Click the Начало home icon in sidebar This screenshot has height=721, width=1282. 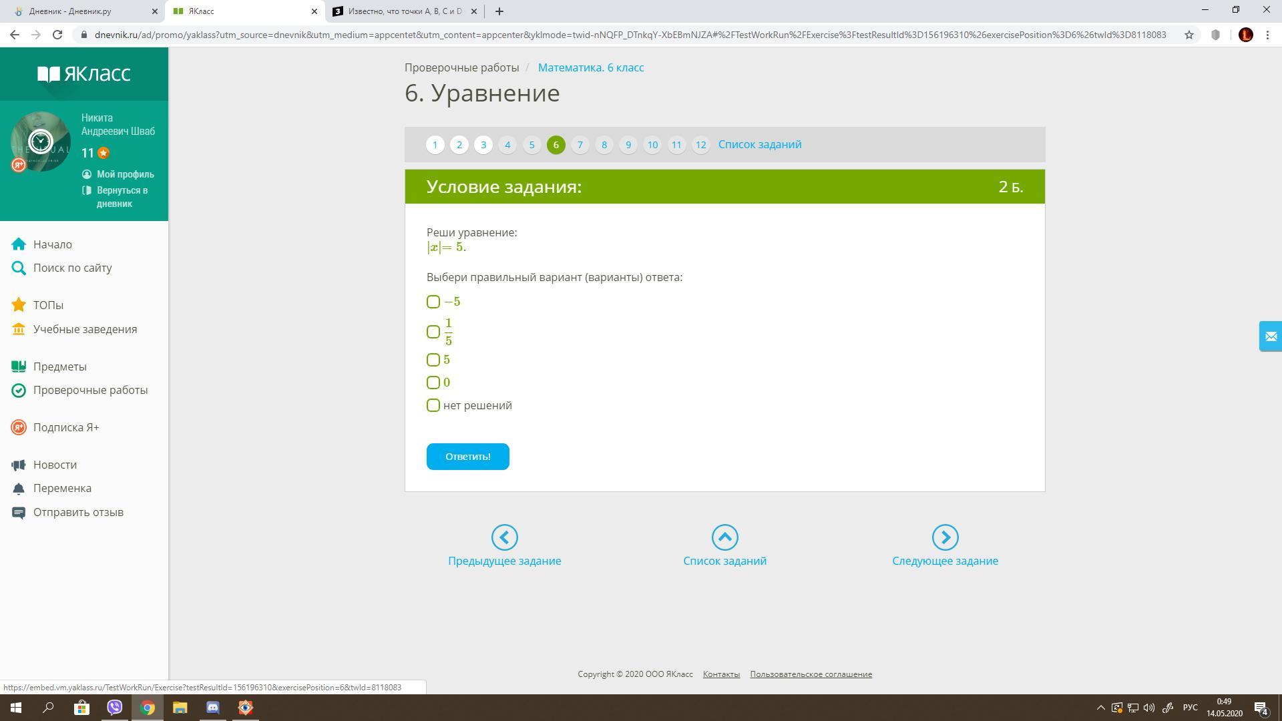(x=19, y=244)
